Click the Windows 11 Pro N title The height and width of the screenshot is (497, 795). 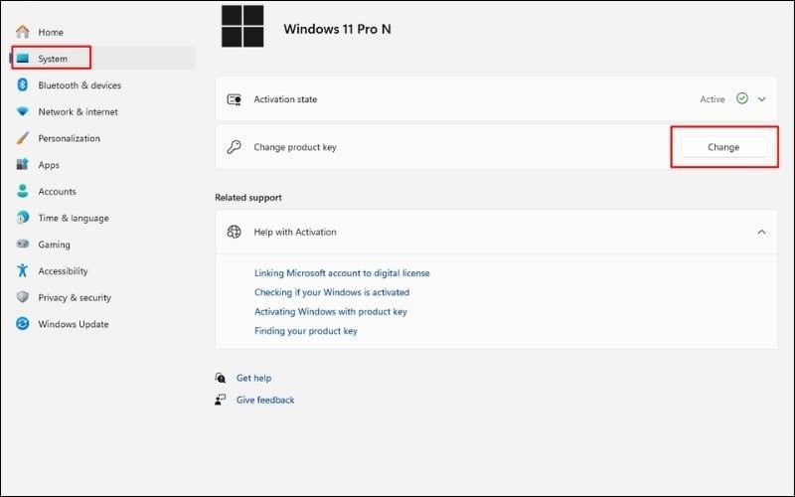(x=337, y=29)
